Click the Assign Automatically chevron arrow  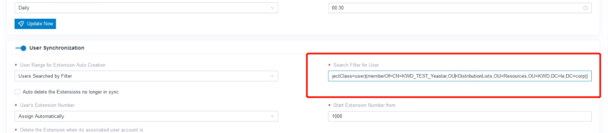pos(272,116)
